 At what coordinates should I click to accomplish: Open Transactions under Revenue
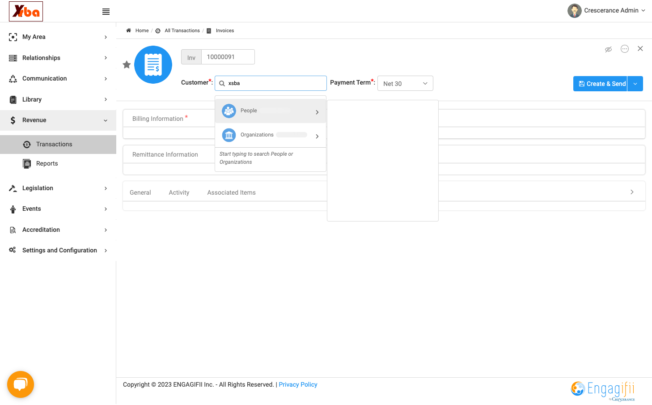click(58, 144)
